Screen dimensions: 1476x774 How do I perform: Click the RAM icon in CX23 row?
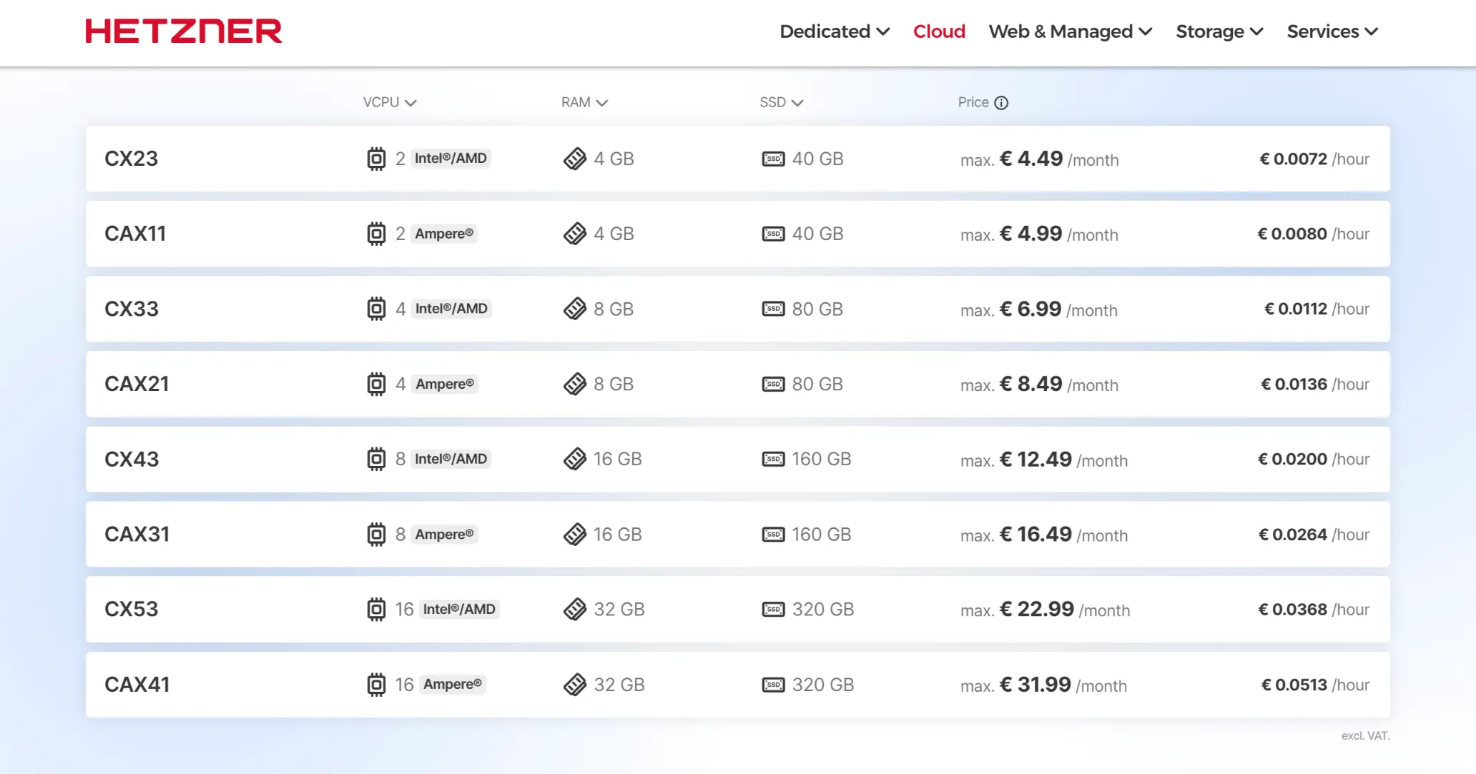[x=574, y=159]
